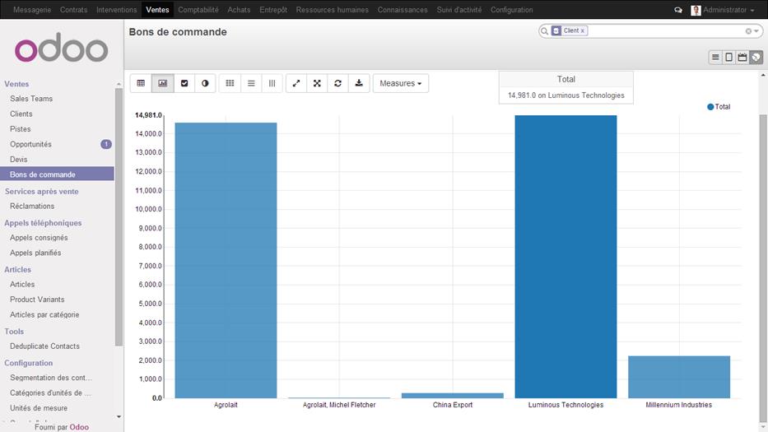Click the Administrator avatar picture

click(x=696, y=10)
